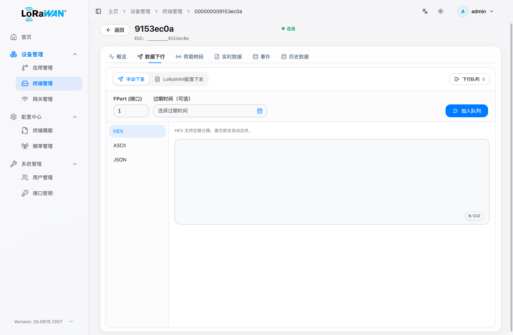Collapse the 配置中心 section chevron
This screenshot has height=335, width=513.
tap(75, 117)
